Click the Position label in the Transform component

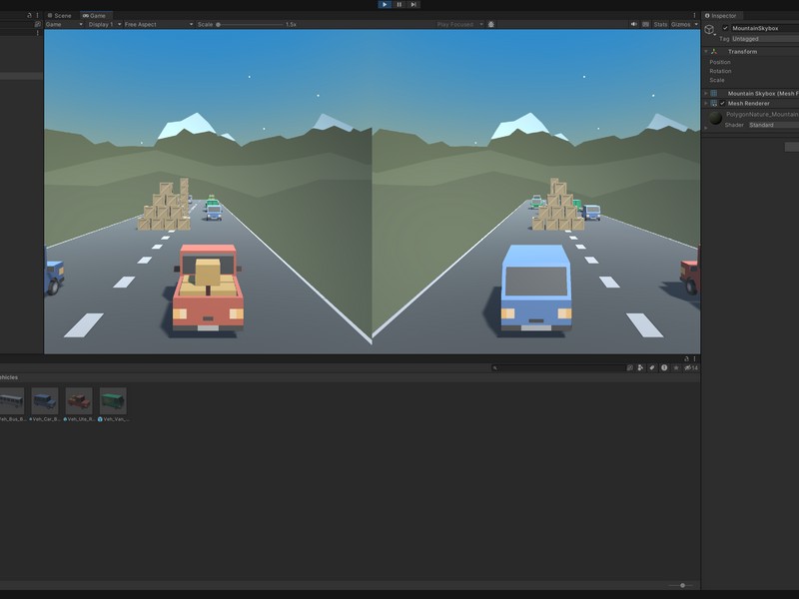click(720, 62)
